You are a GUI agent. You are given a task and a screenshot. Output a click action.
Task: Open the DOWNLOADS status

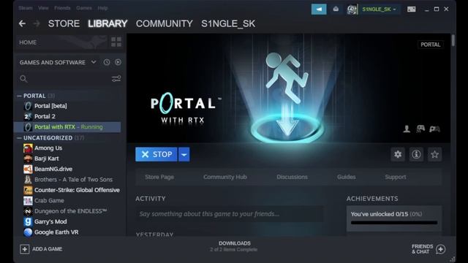click(x=234, y=246)
